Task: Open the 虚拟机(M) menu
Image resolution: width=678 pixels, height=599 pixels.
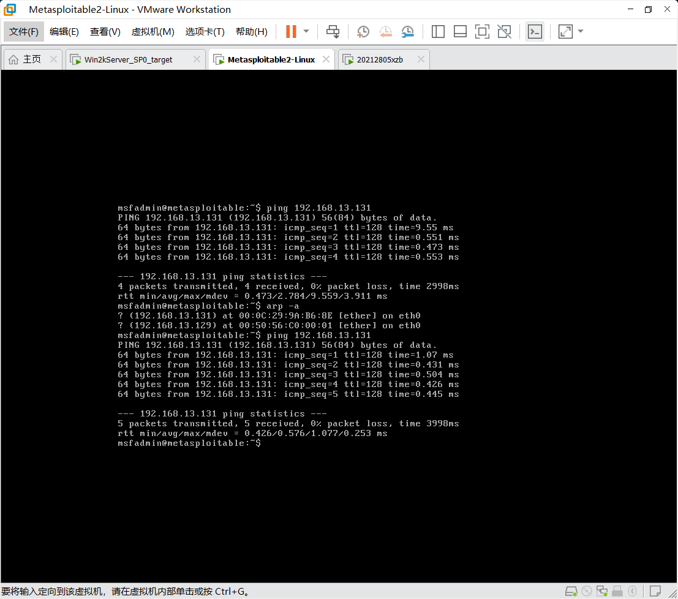Action: coord(153,32)
